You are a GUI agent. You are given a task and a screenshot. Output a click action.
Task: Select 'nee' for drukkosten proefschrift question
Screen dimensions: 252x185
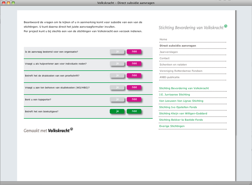(134, 75)
